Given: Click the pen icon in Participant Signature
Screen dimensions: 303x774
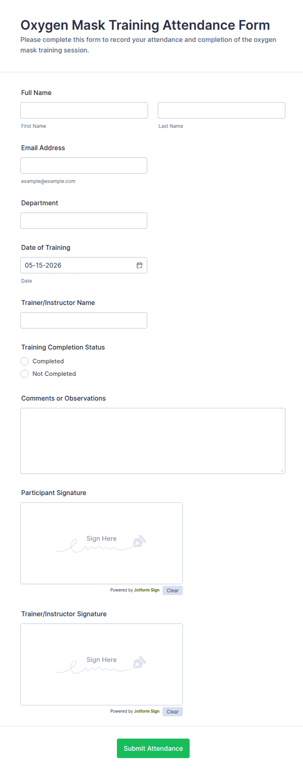Looking at the screenshot, I should pyautogui.click(x=139, y=541).
